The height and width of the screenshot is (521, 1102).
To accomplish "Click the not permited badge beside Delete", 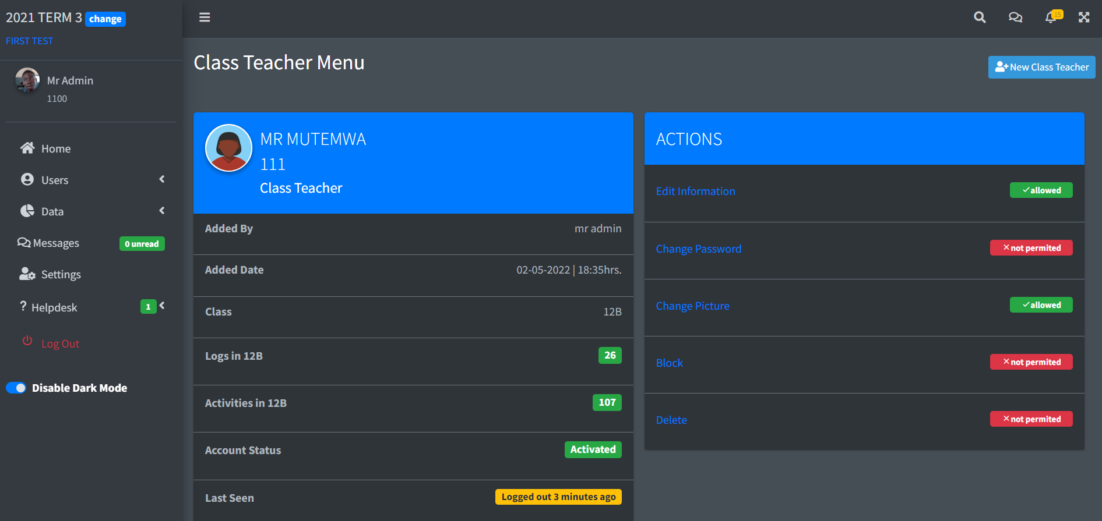I will point(1031,419).
